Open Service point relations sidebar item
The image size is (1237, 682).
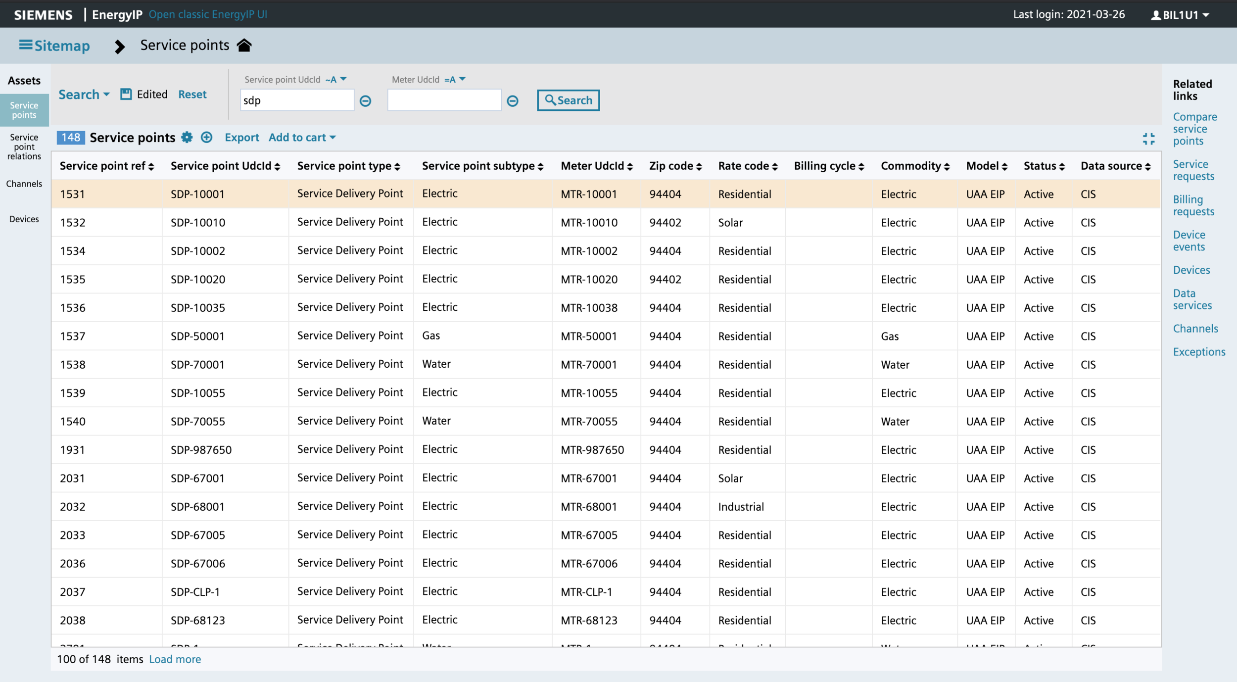tap(24, 146)
